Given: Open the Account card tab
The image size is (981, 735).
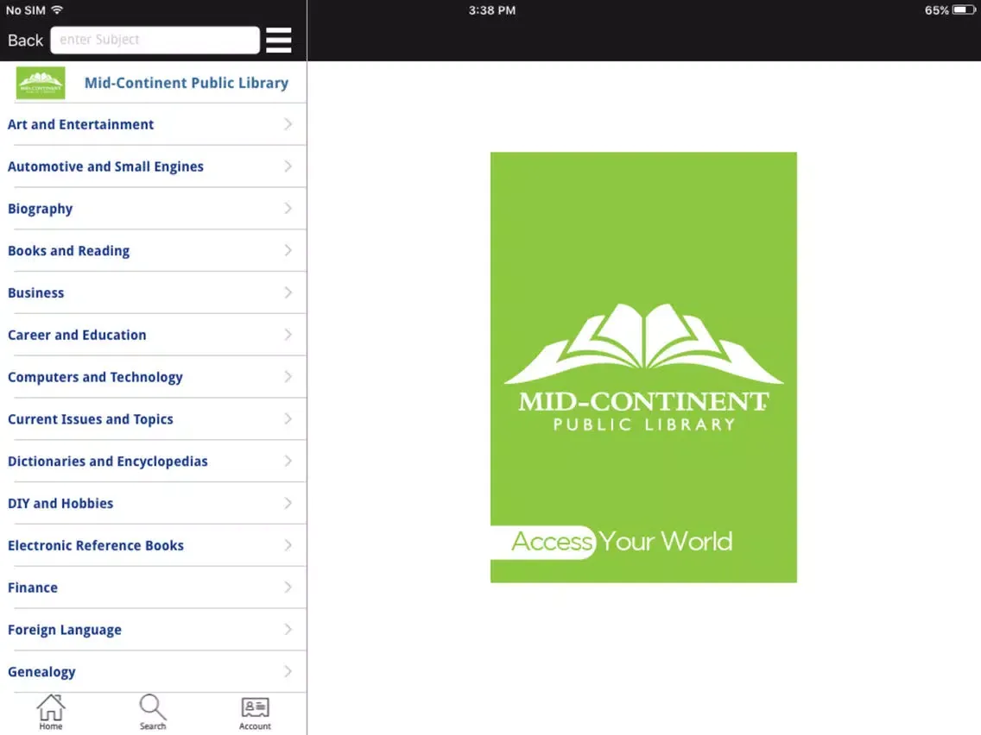Looking at the screenshot, I should [x=255, y=713].
